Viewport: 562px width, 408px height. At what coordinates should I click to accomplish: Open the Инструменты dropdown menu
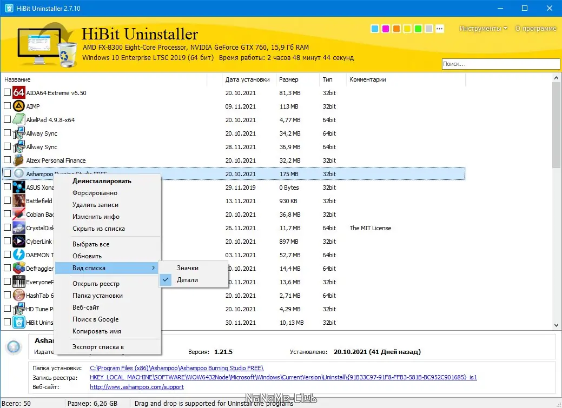tap(483, 28)
